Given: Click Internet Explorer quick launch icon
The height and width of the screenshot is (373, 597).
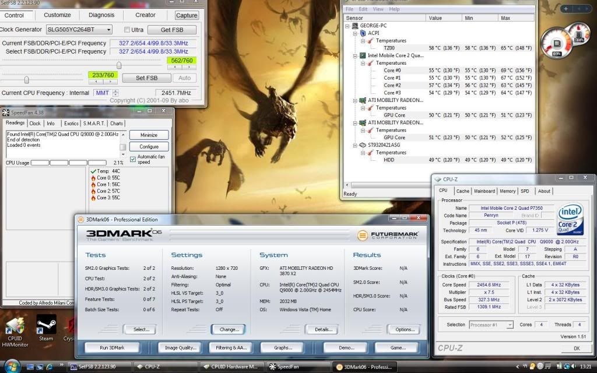Looking at the screenshot, I should point(49,367).
